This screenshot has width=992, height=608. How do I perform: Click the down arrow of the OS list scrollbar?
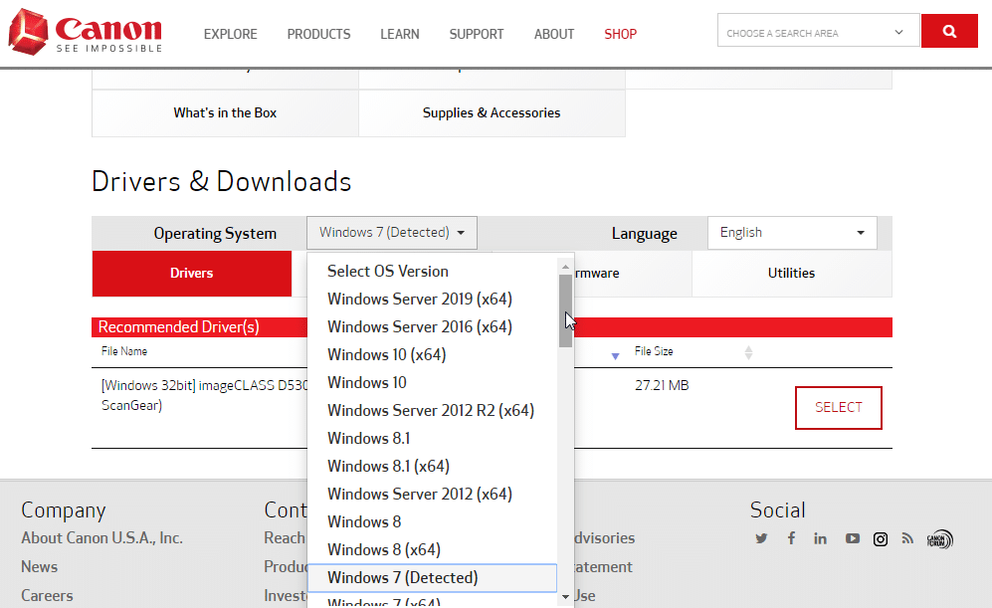coord(565,596)
